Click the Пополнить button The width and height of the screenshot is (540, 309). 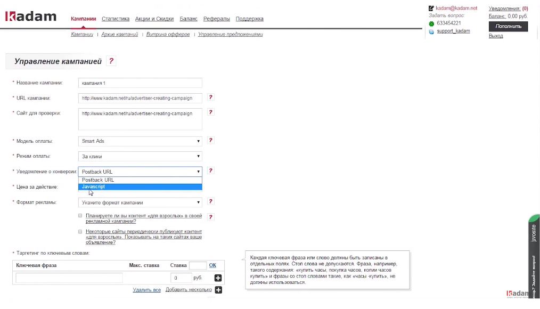pos(509,26)
